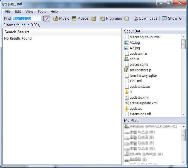Select A1.jpg image file

click(x=135, y=42)
